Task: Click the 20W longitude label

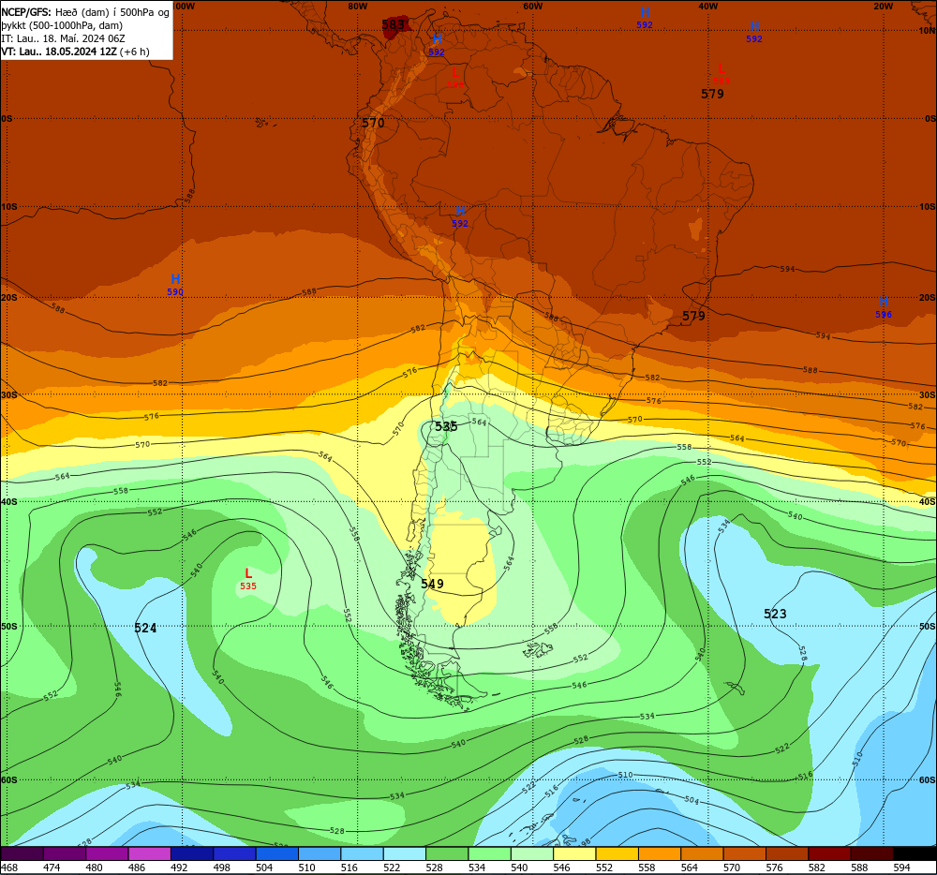Action: [884, 7]
